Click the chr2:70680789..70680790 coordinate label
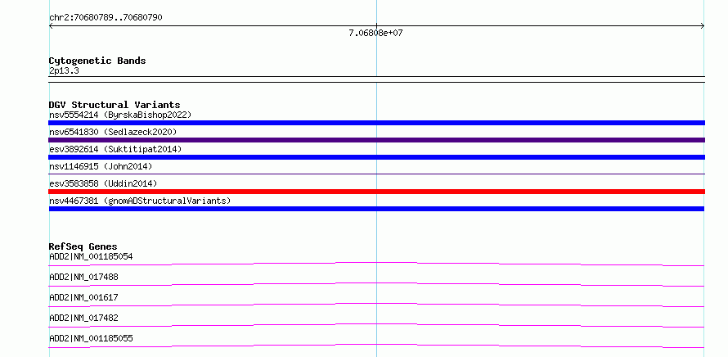Screen dimensions: 728x357 coord(106,17)
